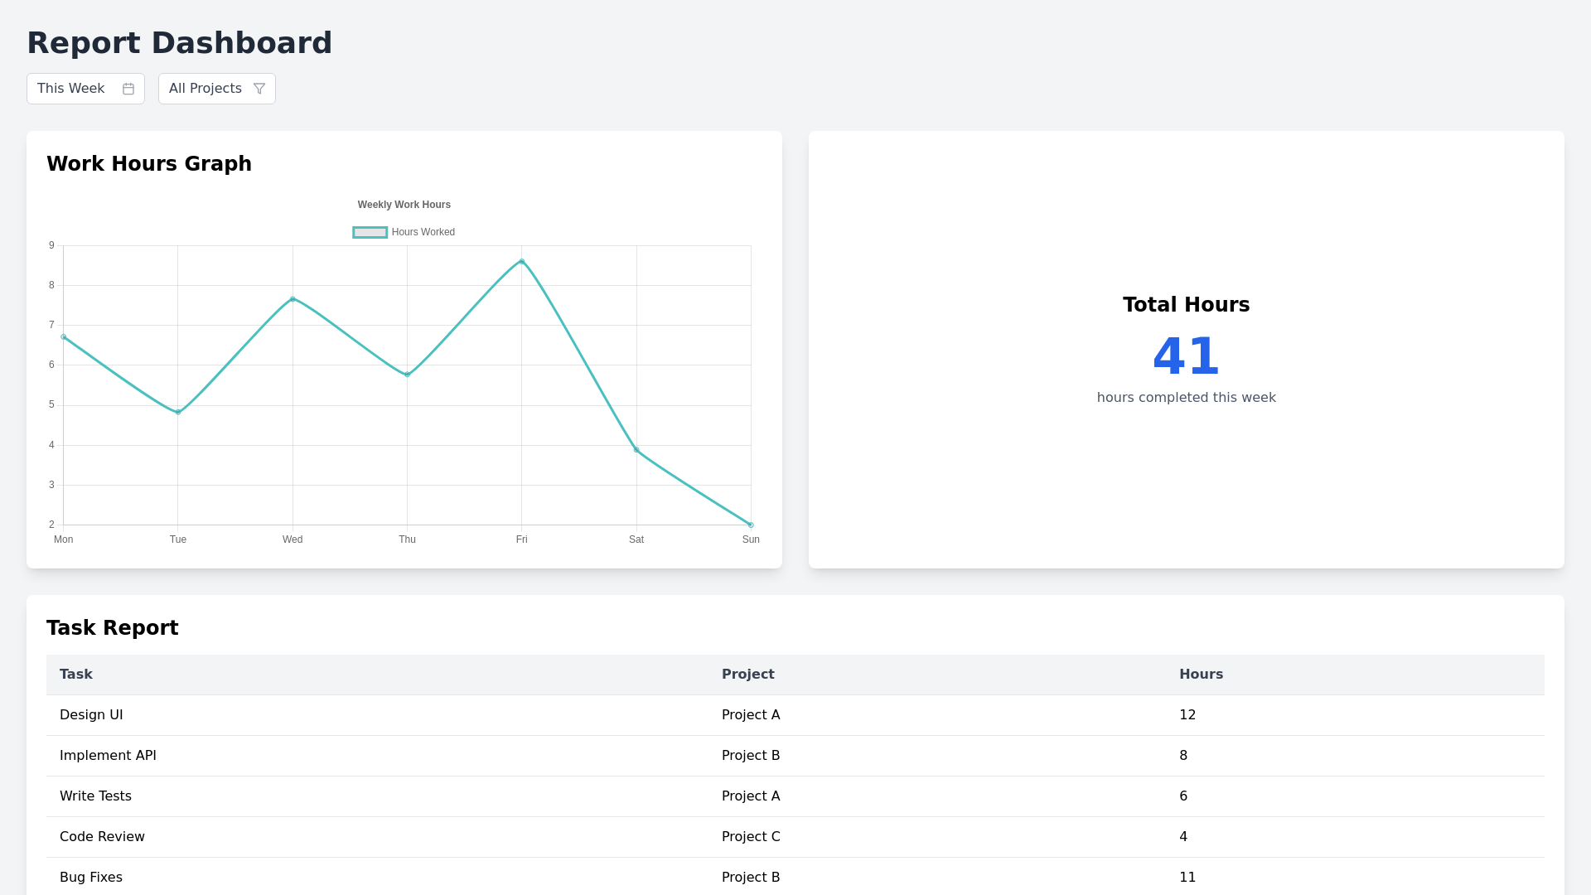Select the Sunday data point on the chart
1591x895 pixels.
point(751,524)
